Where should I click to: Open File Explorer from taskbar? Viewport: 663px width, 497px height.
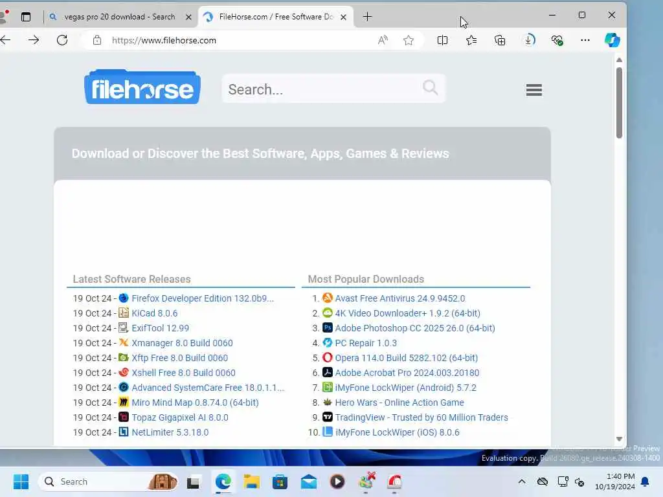[x=251, y=481]
